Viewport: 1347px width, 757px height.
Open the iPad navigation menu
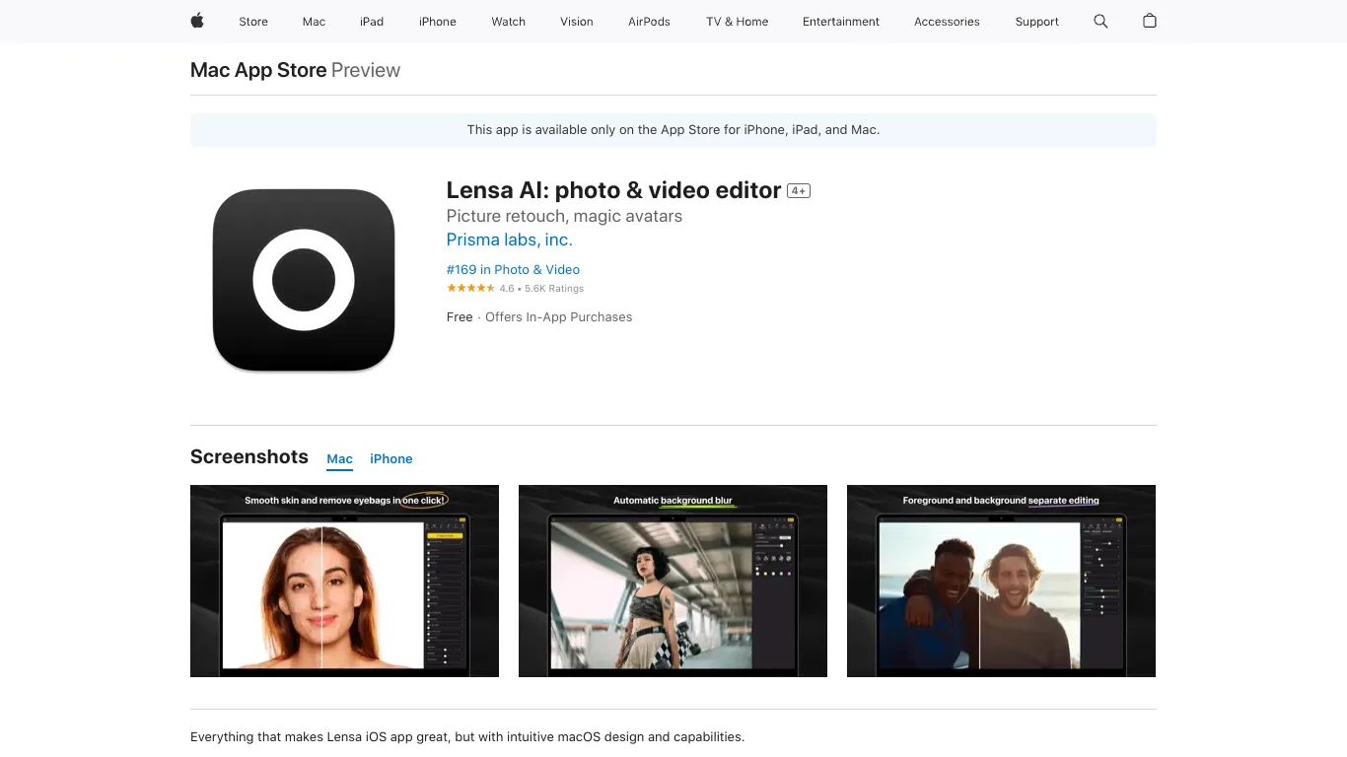click(372, 22)
